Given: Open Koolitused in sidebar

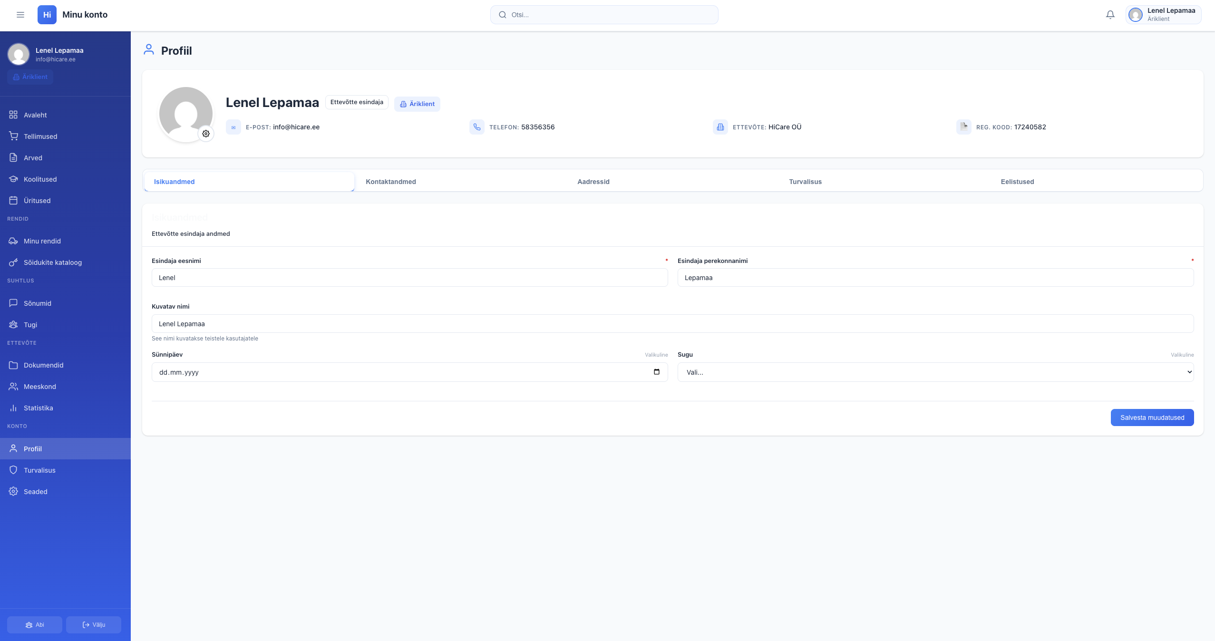Looking at the screenshot, I should [x=40, y=179].
